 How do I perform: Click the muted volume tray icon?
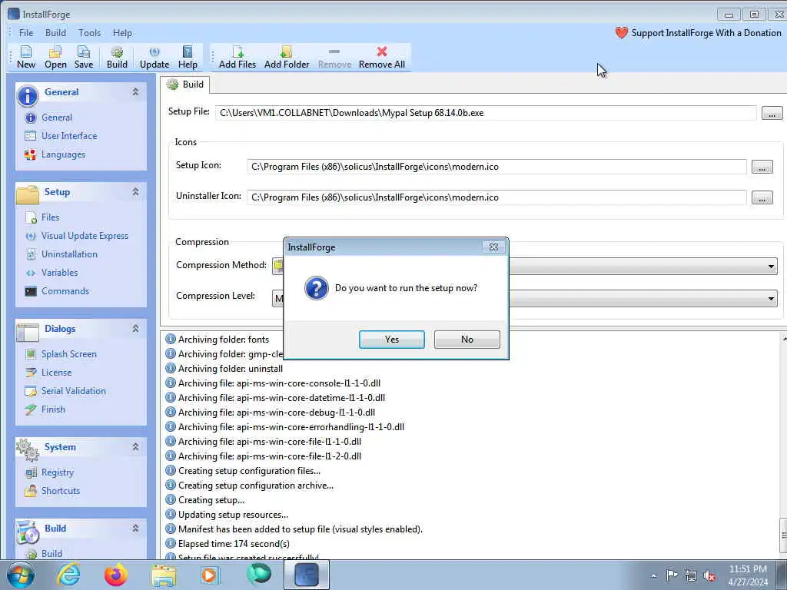(709, 576)
